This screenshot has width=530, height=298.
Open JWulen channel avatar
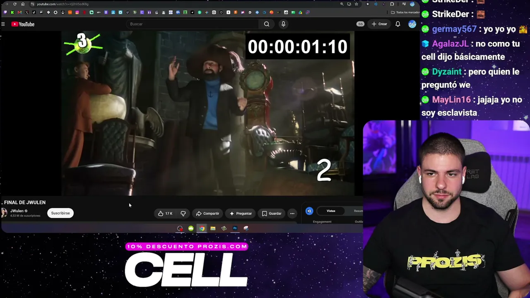click(x=4, y=213)
